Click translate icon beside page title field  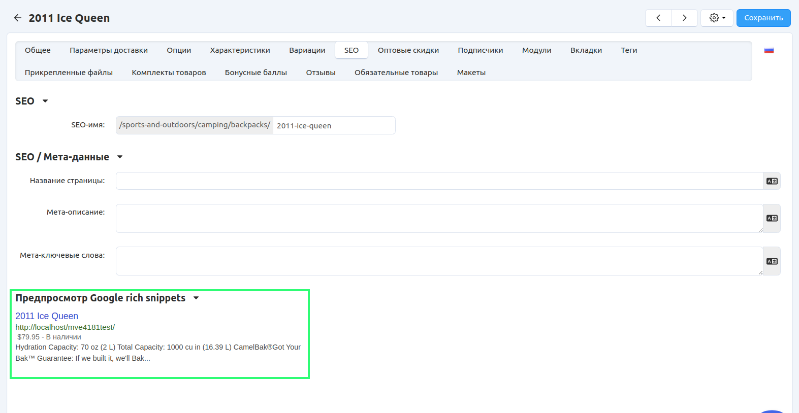pyautogui.click(x=772, y=181)
